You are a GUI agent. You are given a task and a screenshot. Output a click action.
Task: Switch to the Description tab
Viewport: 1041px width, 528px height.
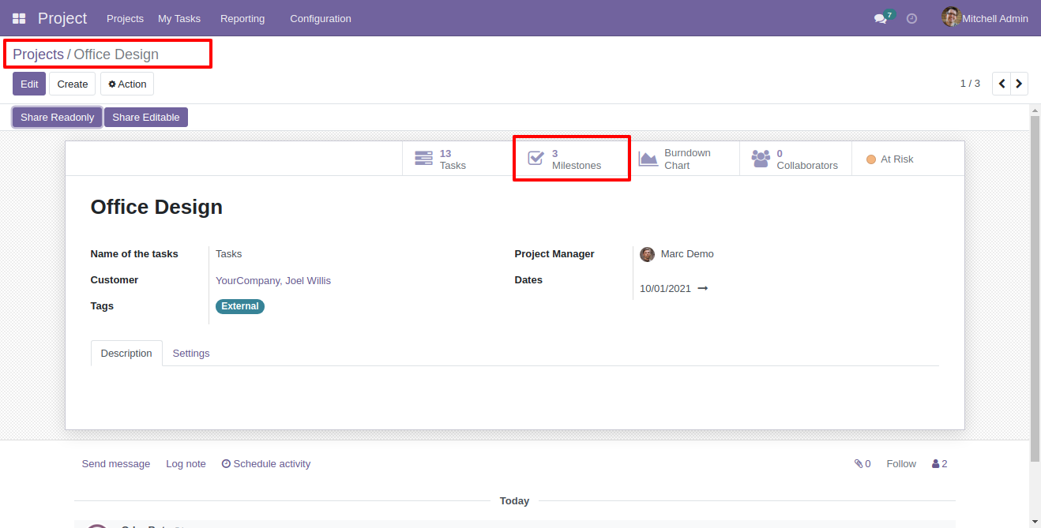[126, 353]
